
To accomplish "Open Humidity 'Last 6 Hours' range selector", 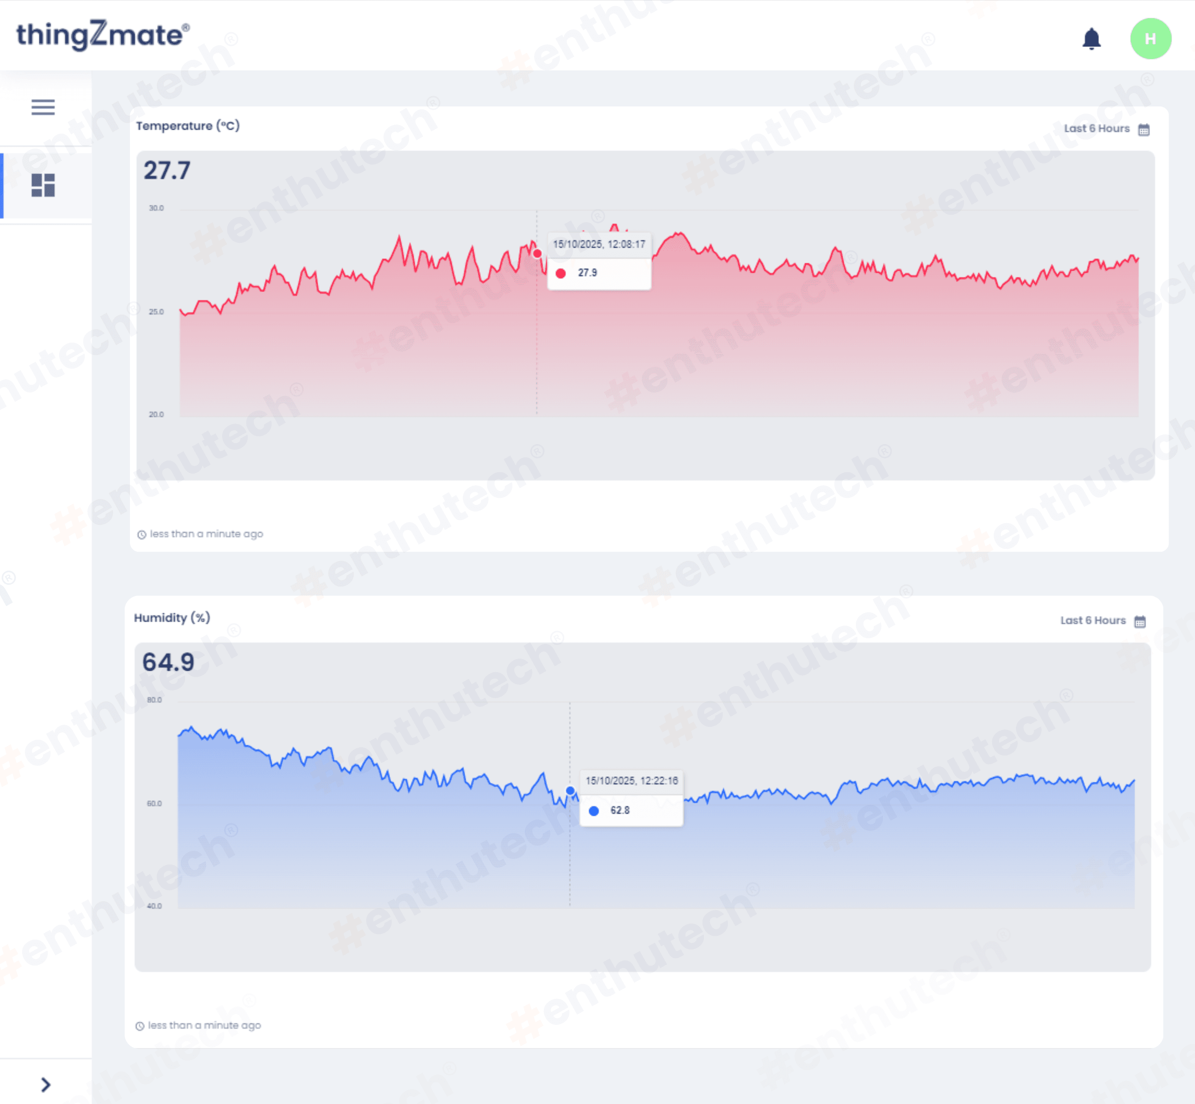I will [1092, 620].
